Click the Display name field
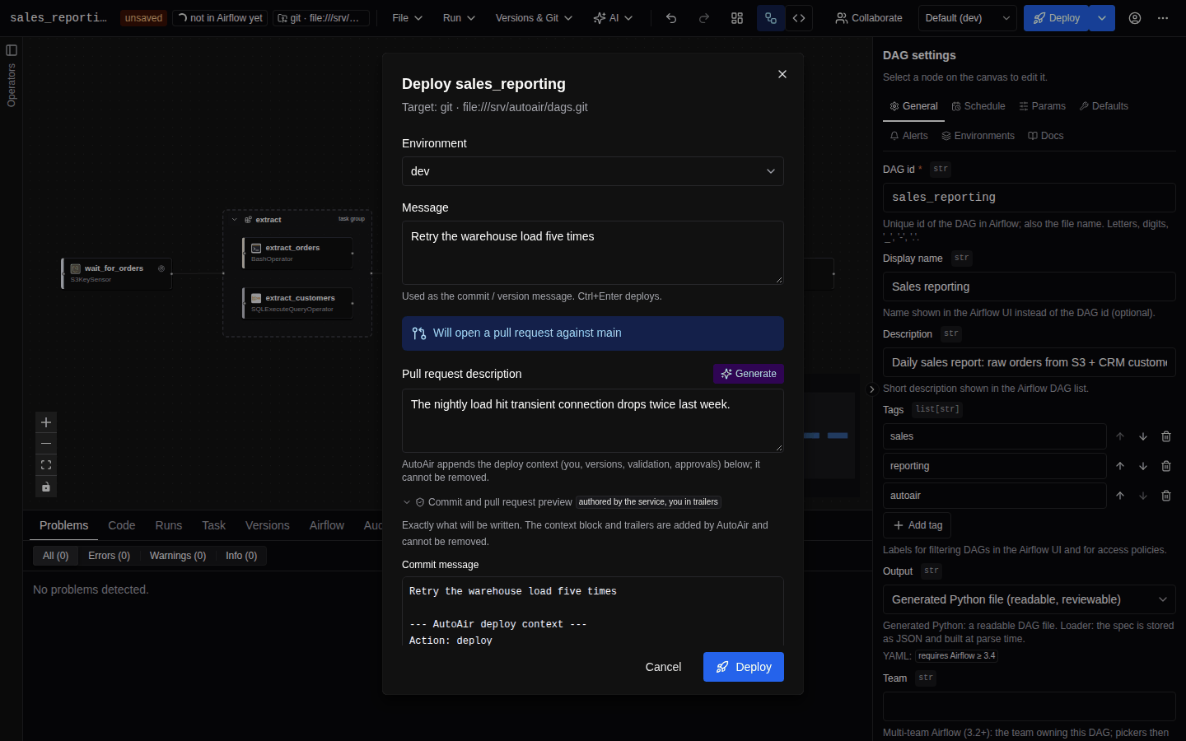 point(1030,287)
